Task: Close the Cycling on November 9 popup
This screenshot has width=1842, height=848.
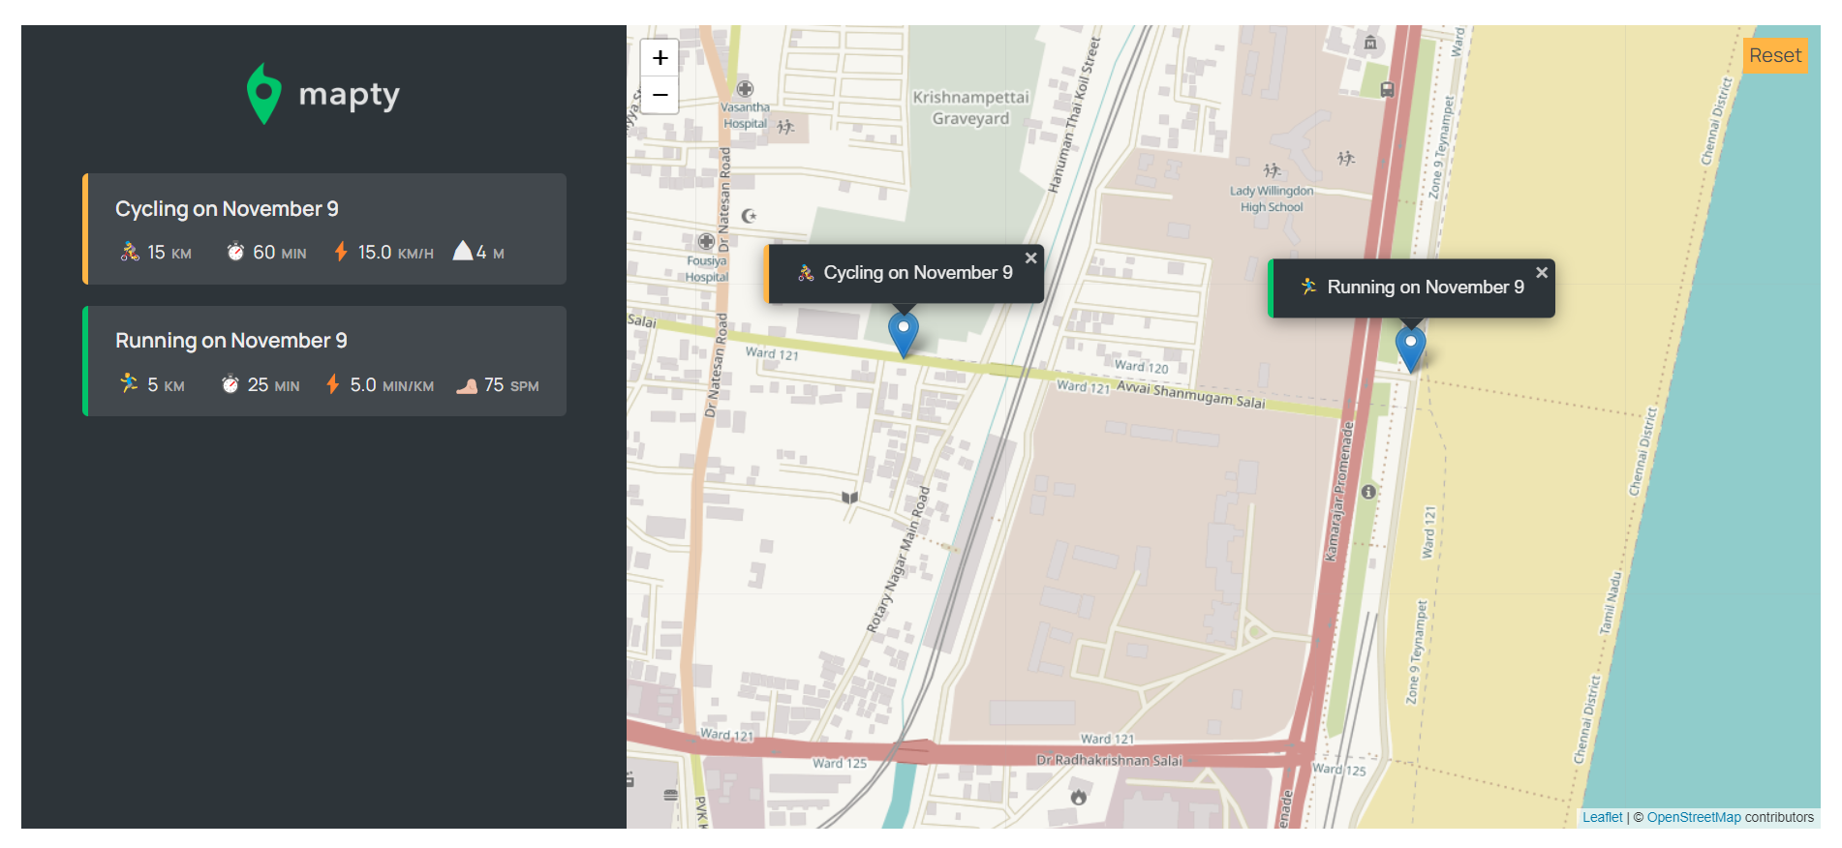Action: [1031, 258]
